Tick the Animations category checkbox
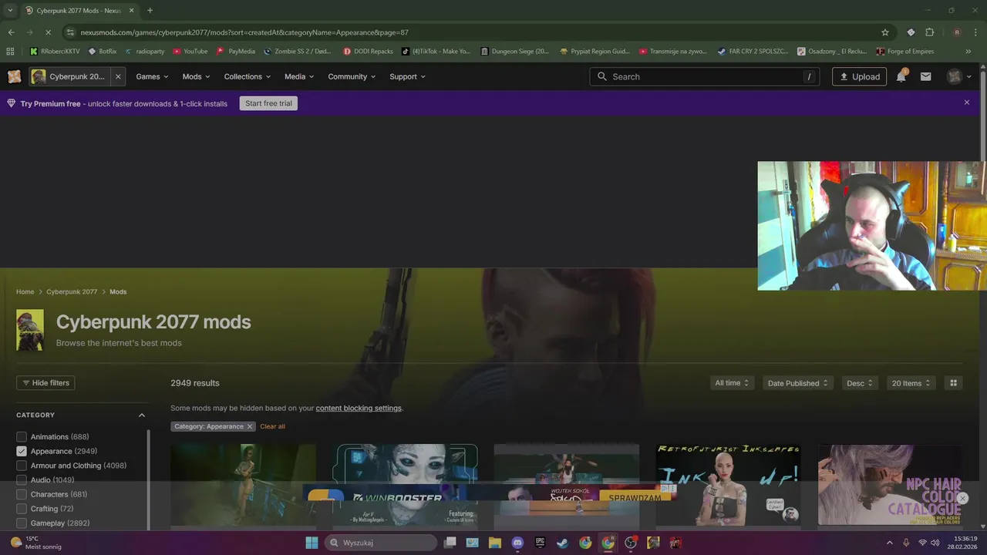This screenshot has height=555, width=987. coord(22,437)
